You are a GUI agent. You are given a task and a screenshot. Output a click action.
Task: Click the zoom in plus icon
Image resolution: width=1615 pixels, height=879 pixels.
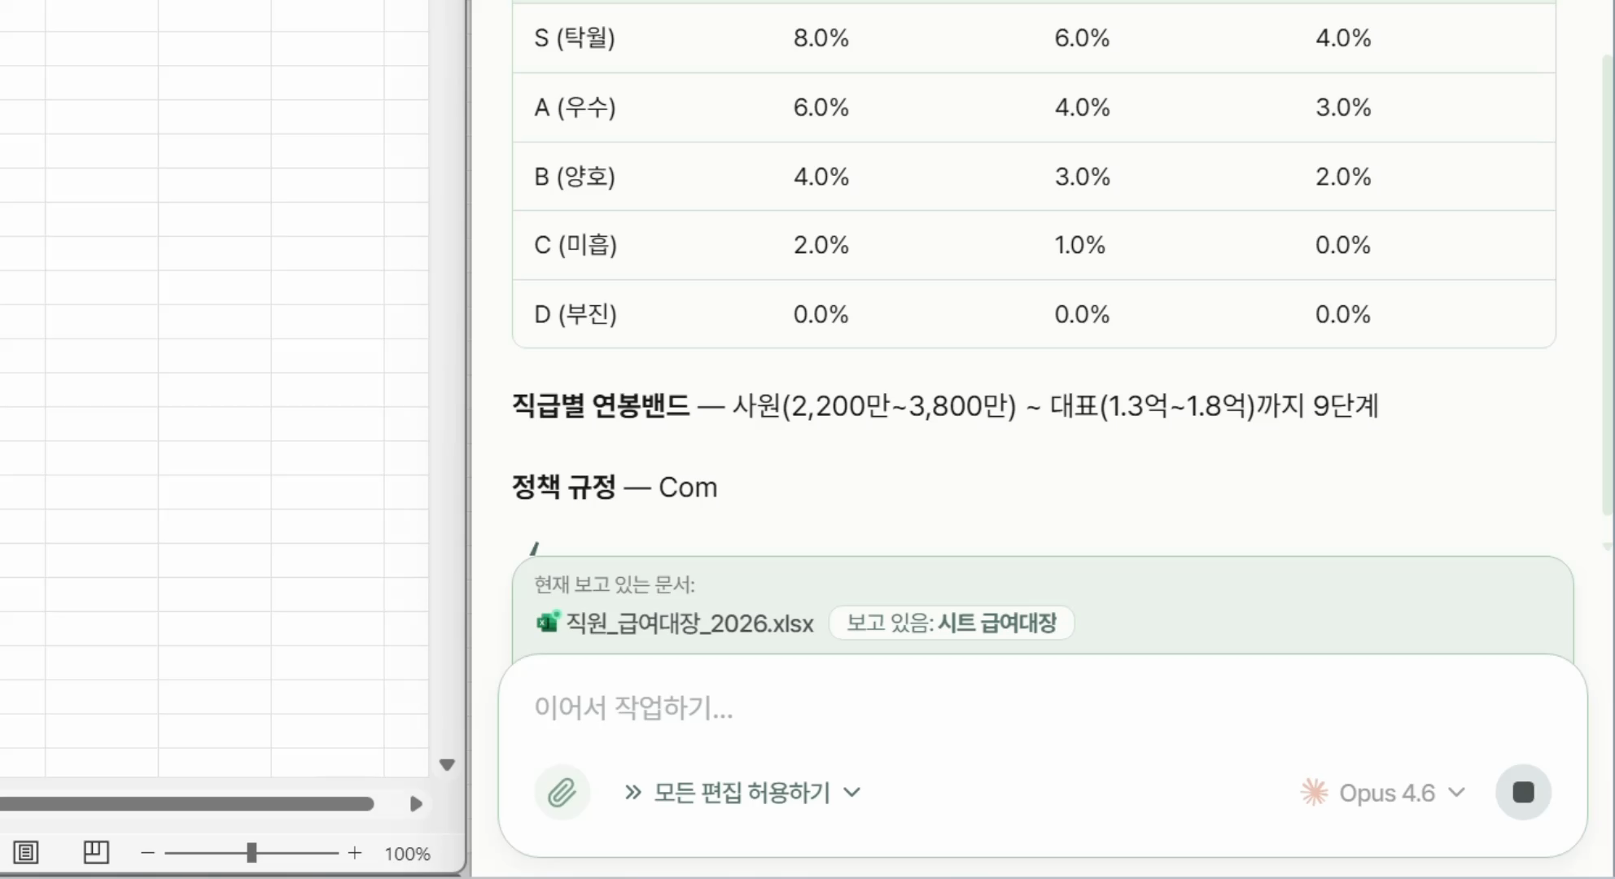click(355, 853)
